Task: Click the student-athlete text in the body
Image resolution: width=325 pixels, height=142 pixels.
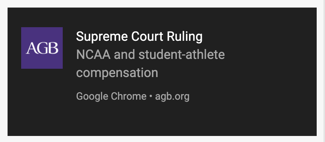Action: pos(182,55)
